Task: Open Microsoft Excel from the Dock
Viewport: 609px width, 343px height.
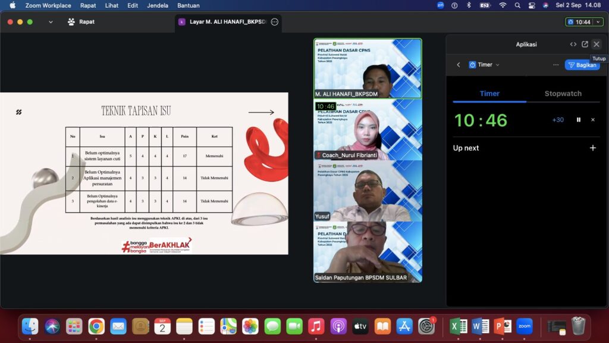Action: point(459,326)
